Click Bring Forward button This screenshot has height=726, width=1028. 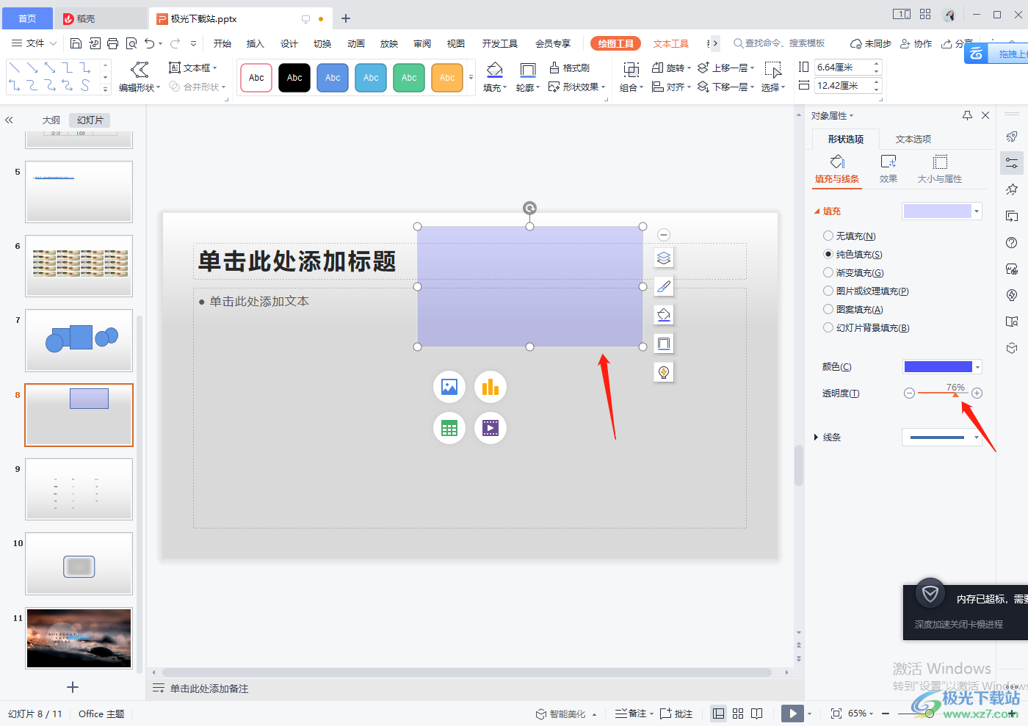click(x=725, y=68)
